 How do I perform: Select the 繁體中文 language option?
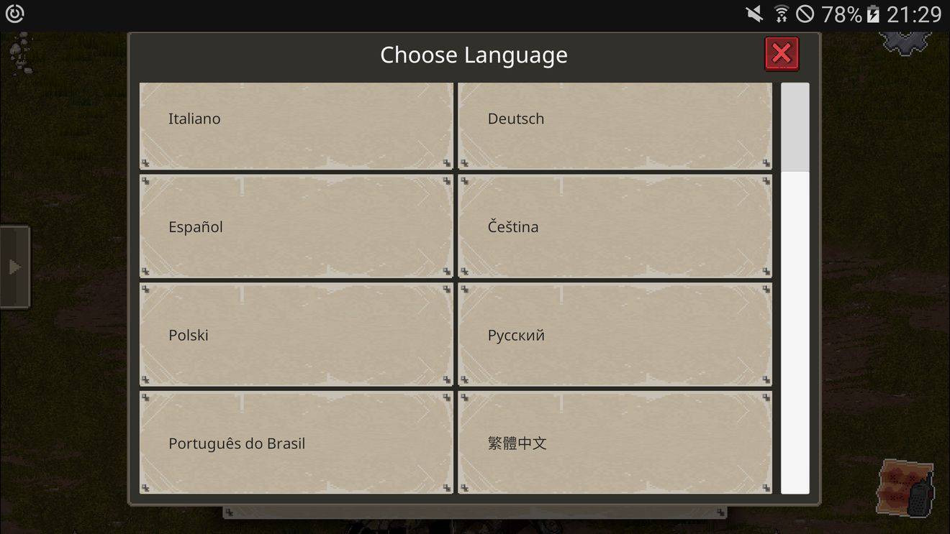[615, 443]
